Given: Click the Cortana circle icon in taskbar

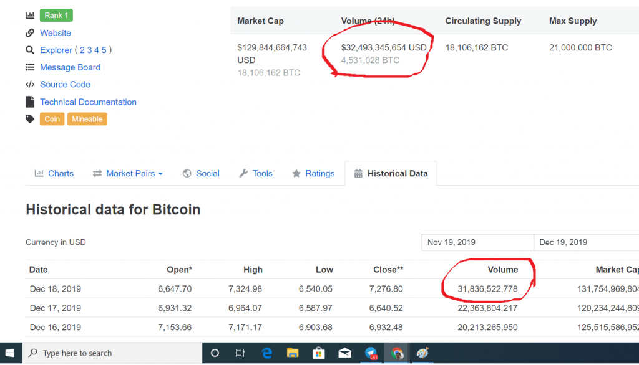Looking at the screenshot, I should (215, 353).
